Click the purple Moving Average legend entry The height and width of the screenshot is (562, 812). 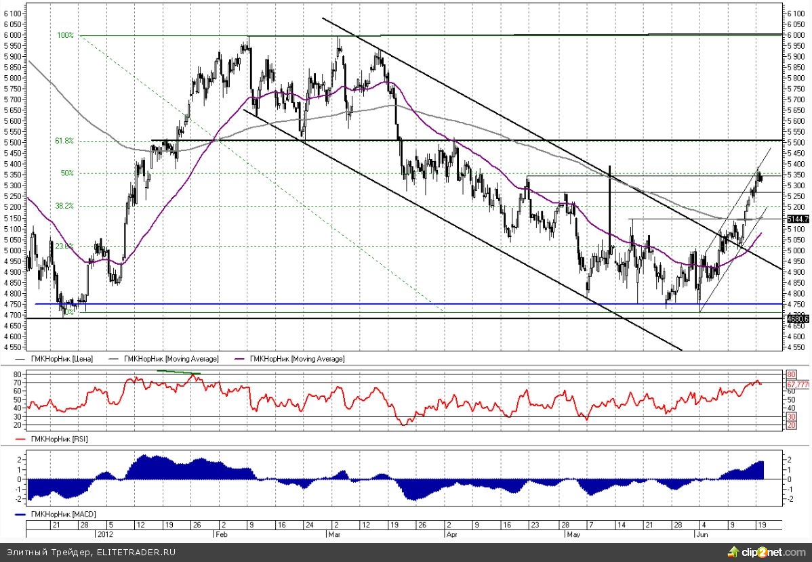(296, 359)
